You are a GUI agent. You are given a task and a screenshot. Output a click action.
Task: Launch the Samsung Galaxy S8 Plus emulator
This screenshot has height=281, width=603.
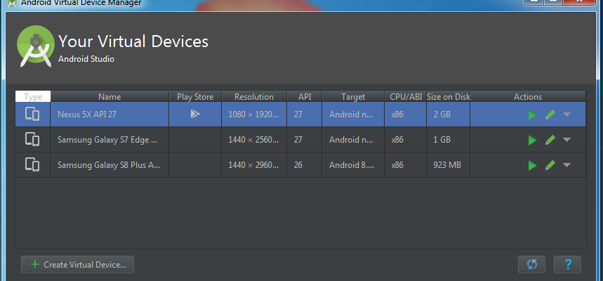point(532,165)
